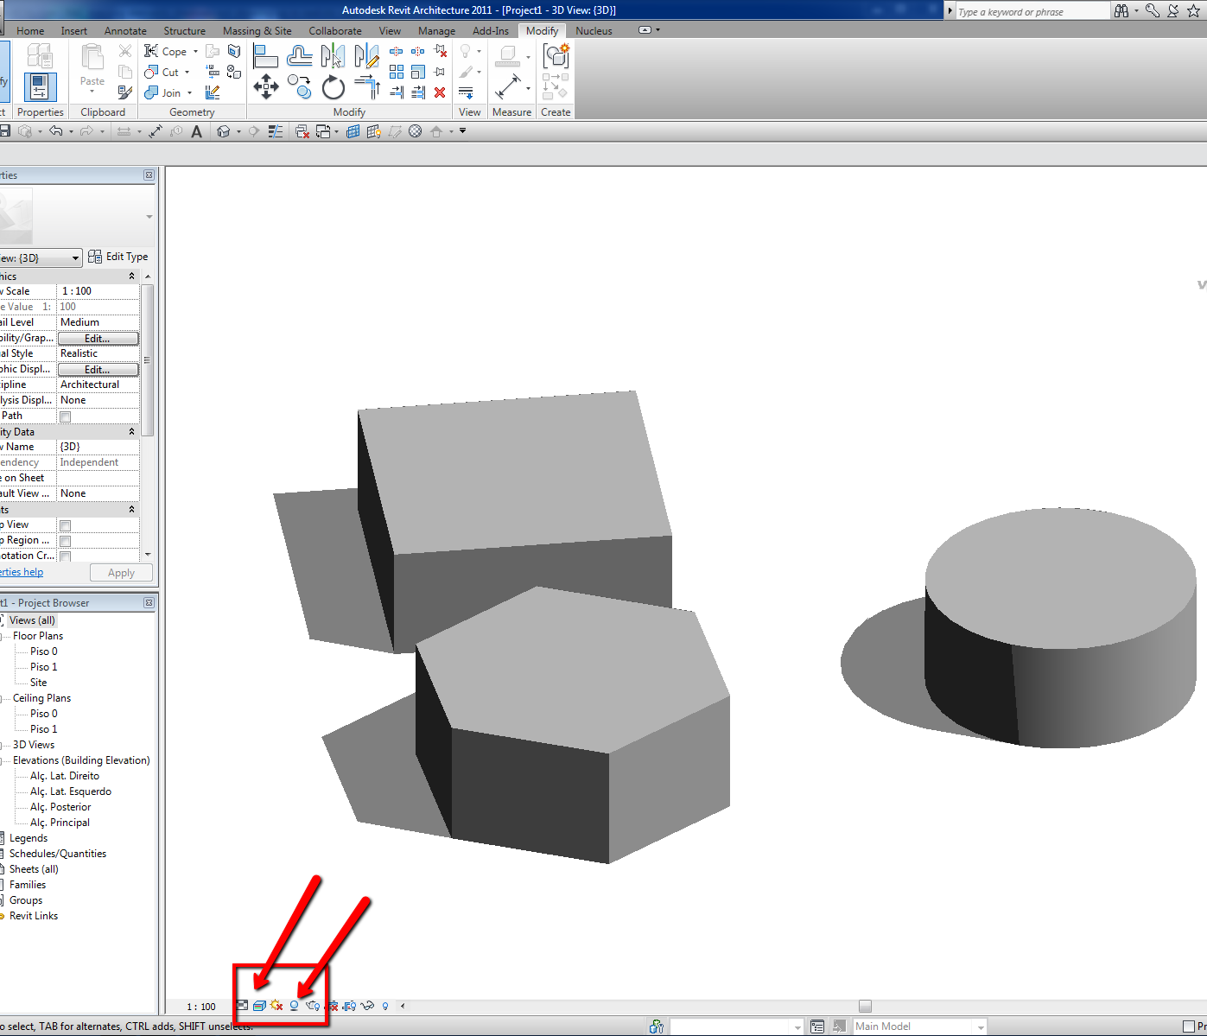Open the active workset dropdown in status bar
The height and width of the screenshot is (1036, 1207).
tap(797, 1026)
